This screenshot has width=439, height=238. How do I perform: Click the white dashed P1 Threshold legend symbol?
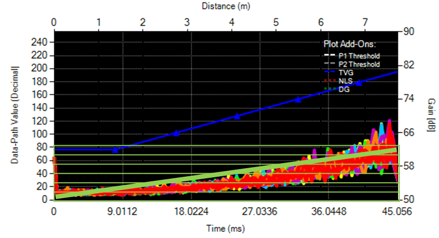coord(330,56)
